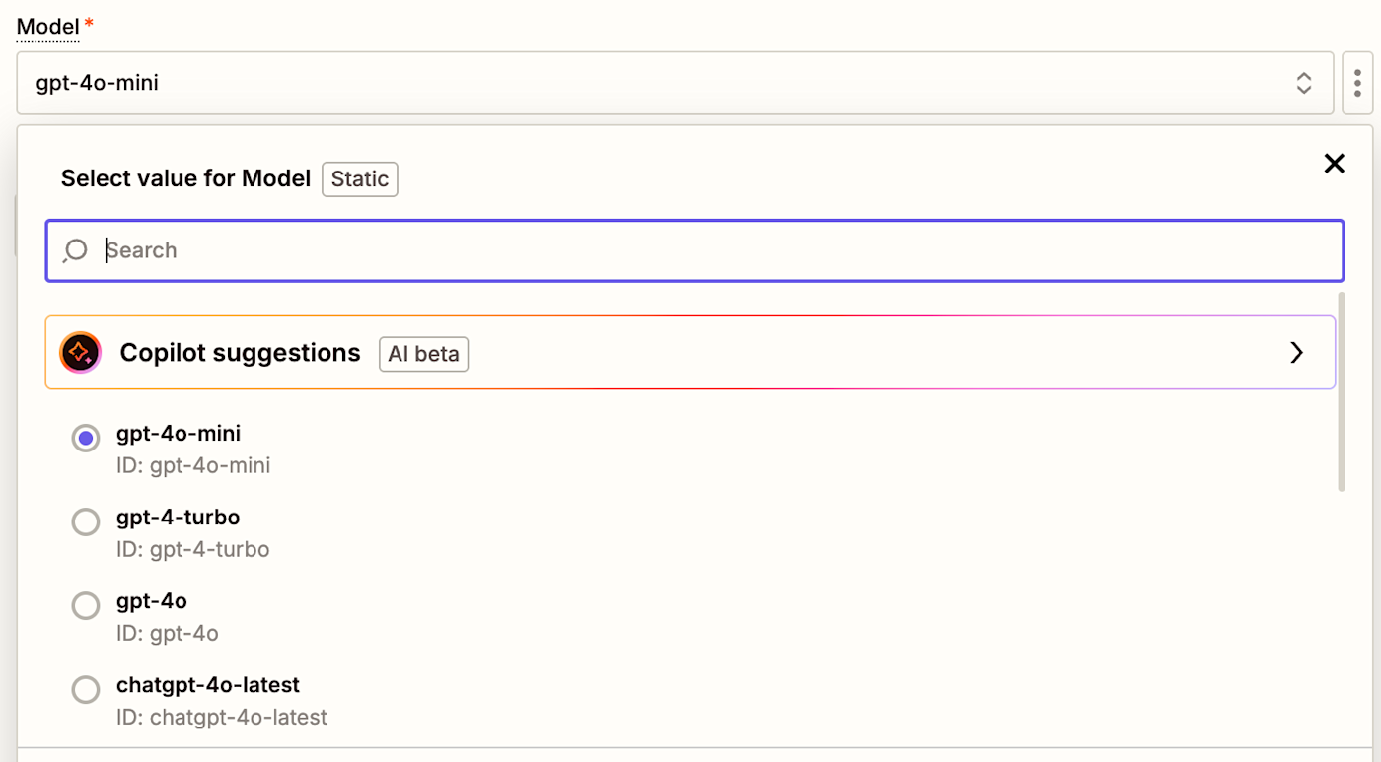Select the gpt-4-turbo radio button
This screenshot has height=762, width=1381.
click(86, 521)
